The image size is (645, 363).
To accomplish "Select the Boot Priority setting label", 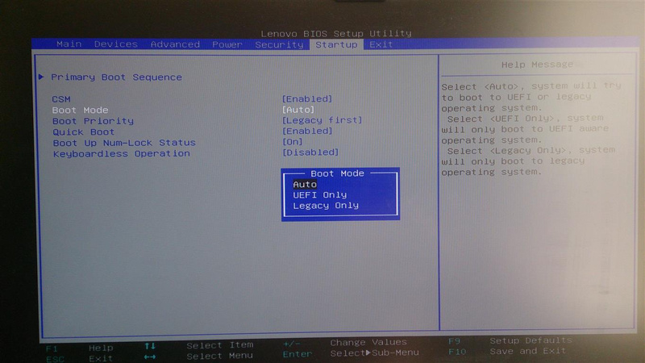I will 93,121.
